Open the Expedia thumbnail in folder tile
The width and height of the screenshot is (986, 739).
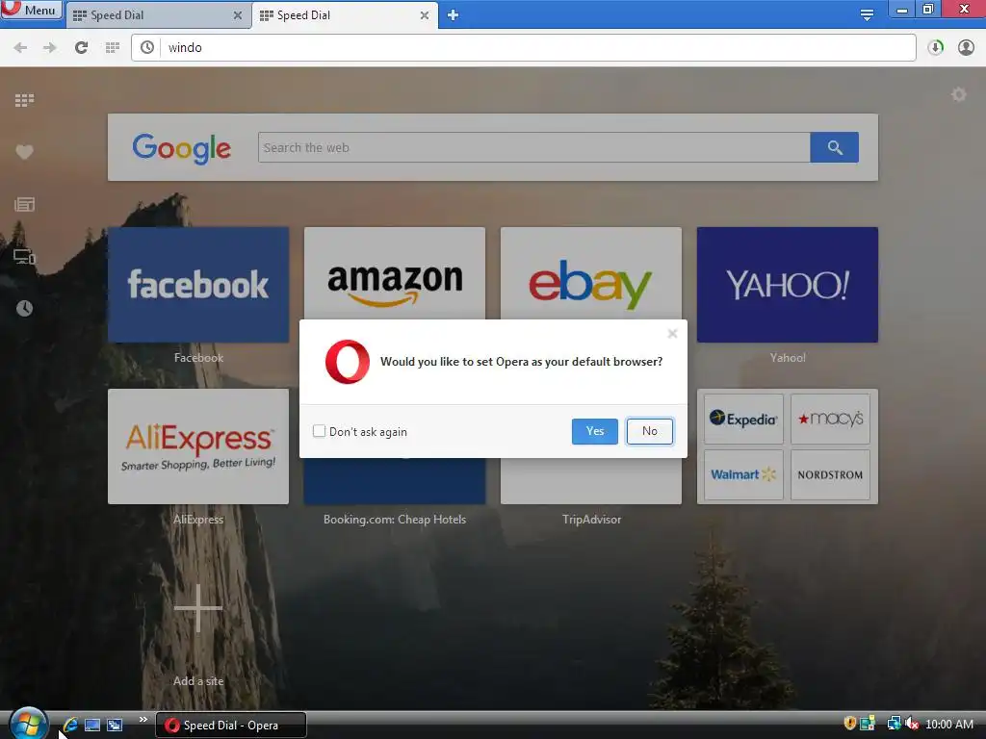coord(743,420)
